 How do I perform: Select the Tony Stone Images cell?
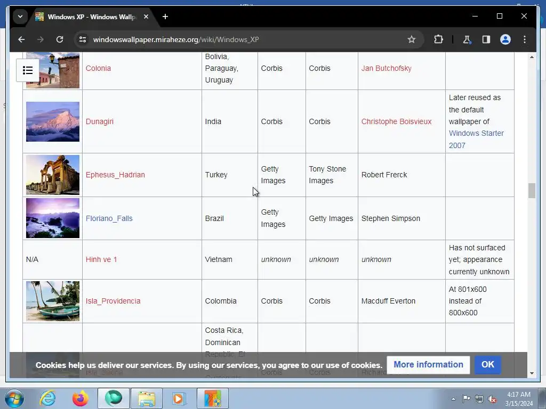click(x=332, y=175)
